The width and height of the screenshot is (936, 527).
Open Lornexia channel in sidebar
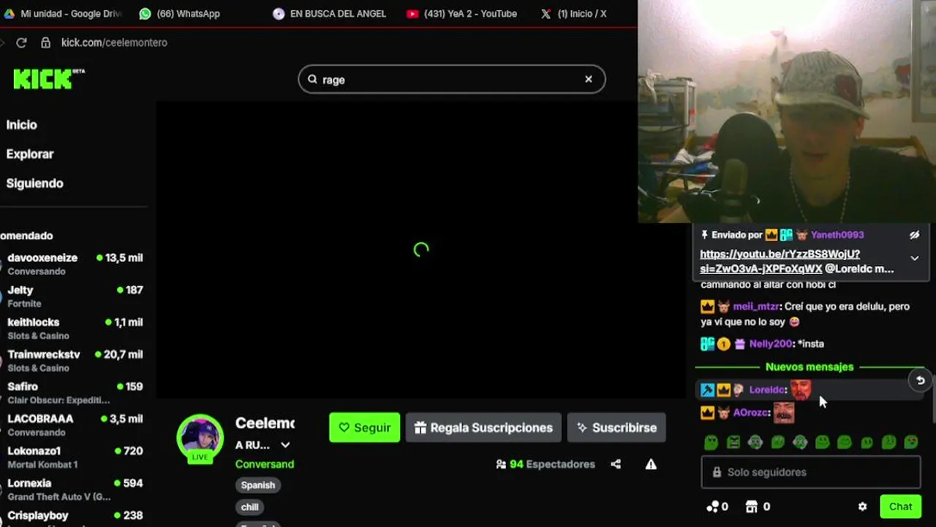[x=73, y=489]
